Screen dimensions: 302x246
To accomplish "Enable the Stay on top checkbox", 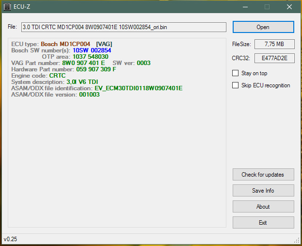I will click(x=235, y=73).
